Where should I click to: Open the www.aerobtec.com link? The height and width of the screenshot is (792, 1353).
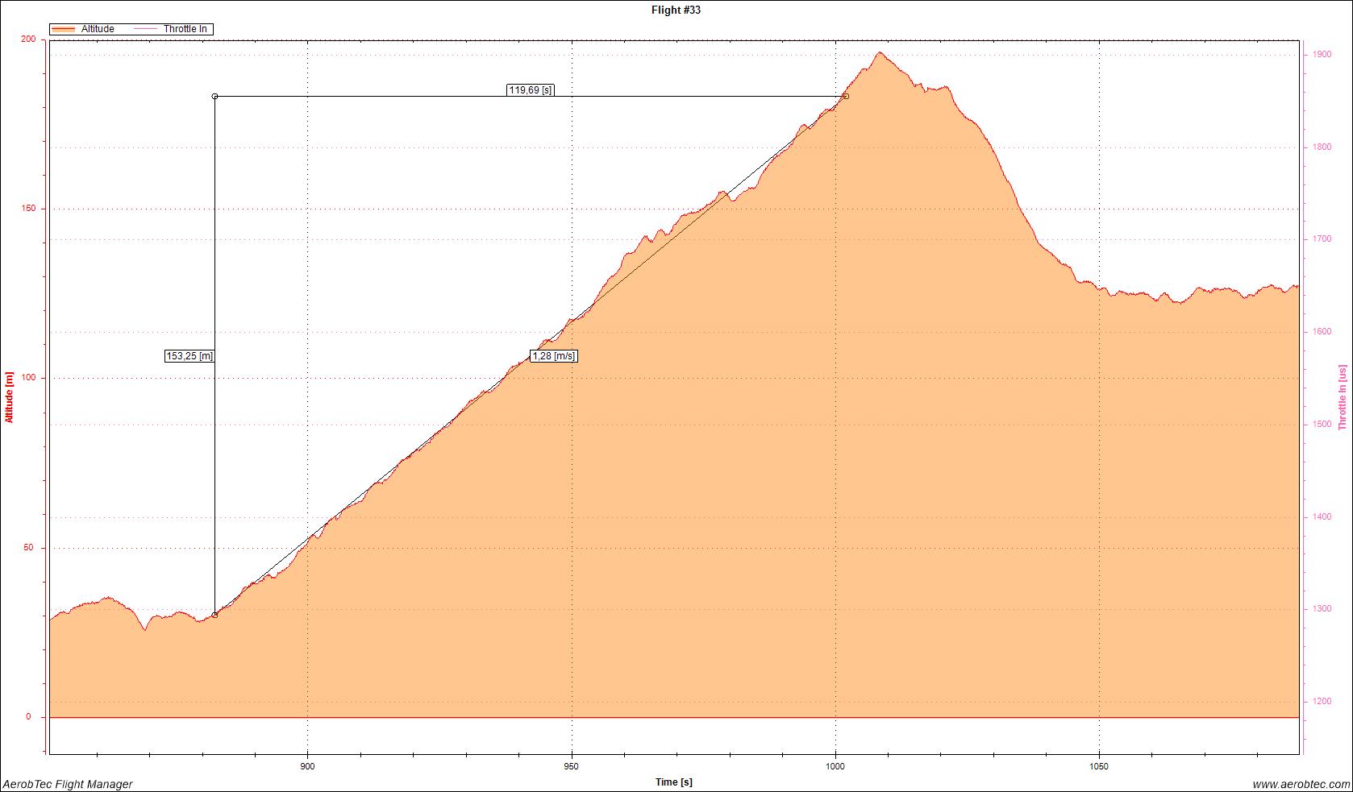click(1301, 784)
